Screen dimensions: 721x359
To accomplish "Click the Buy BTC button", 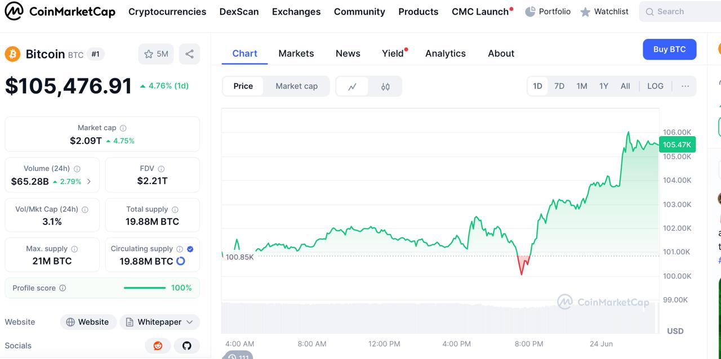I will coord(670,50).
